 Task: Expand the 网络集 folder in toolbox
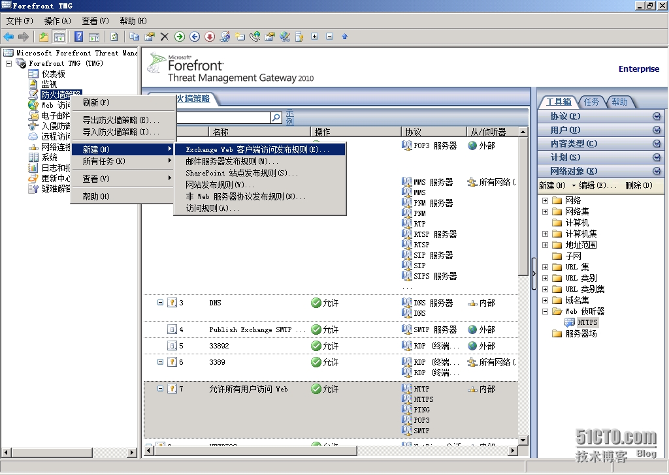545,211
